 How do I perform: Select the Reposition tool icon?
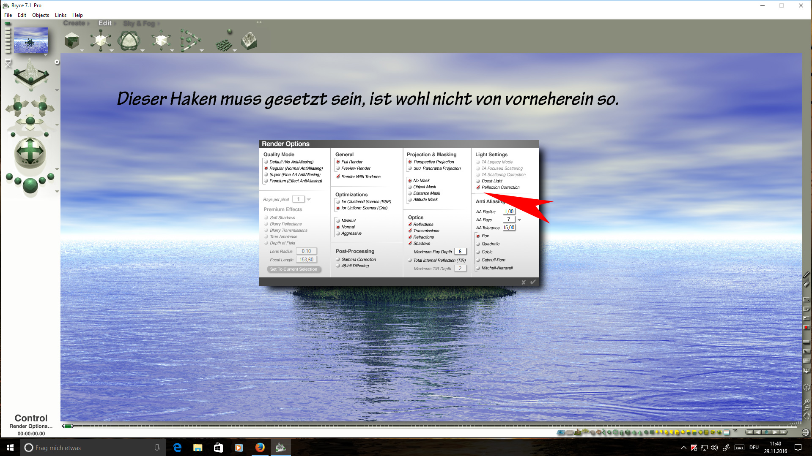click(x=161, y=41)
